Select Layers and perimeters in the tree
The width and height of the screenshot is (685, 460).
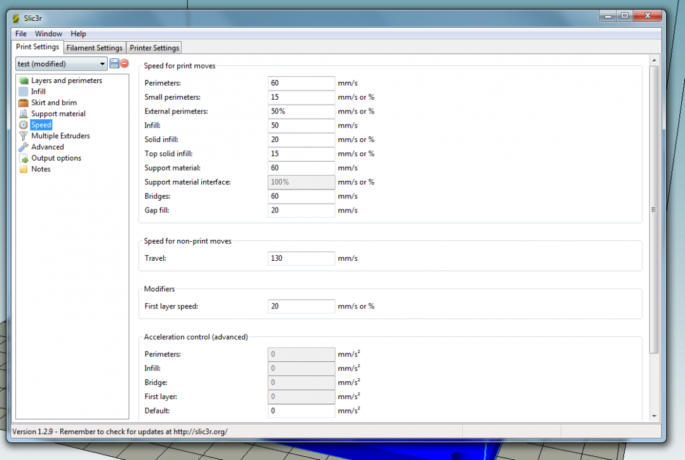click(x=67, y=81)
